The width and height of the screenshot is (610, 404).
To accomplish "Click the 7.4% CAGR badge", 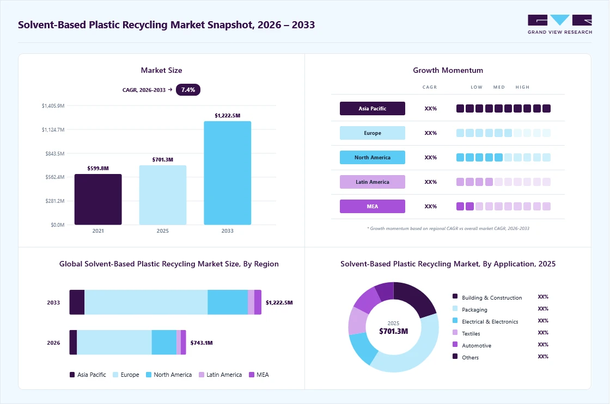I will coord(188,90).
